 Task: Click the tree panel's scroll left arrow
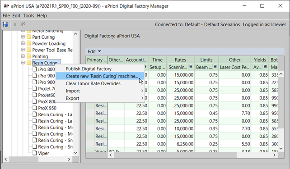click(6, 159)
